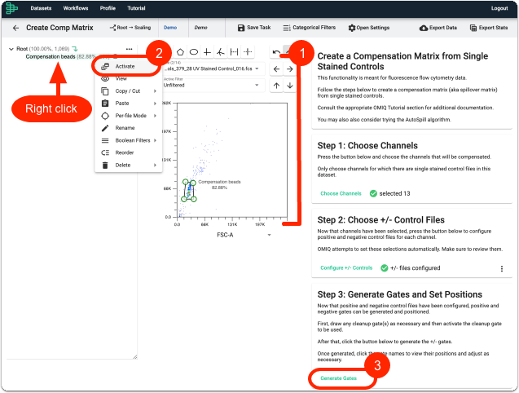Select the ellipse gate drawing tool
This screenshot has height=393, width=519.
click(194, 52)
